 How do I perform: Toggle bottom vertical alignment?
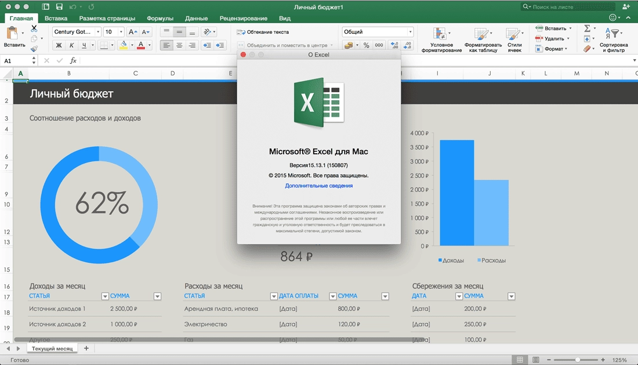tap(192, 32)
